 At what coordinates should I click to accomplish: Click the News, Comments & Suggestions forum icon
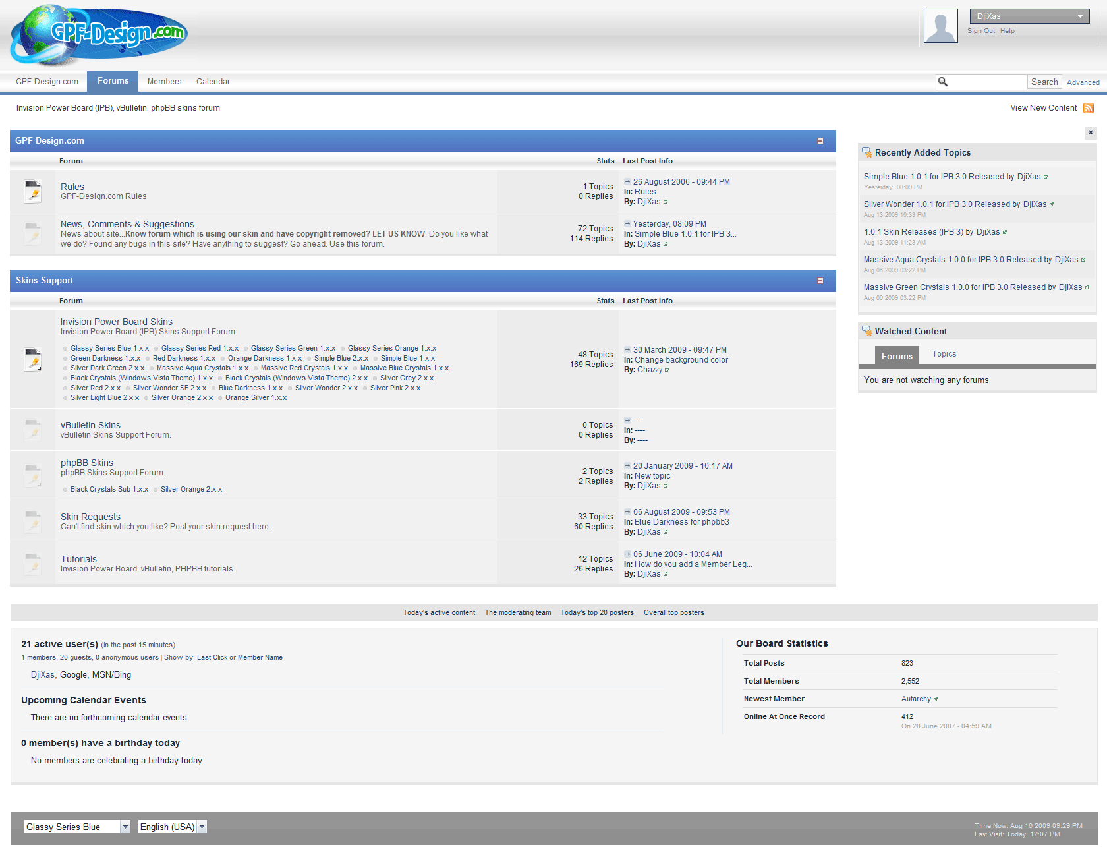(x=33, y=233)
